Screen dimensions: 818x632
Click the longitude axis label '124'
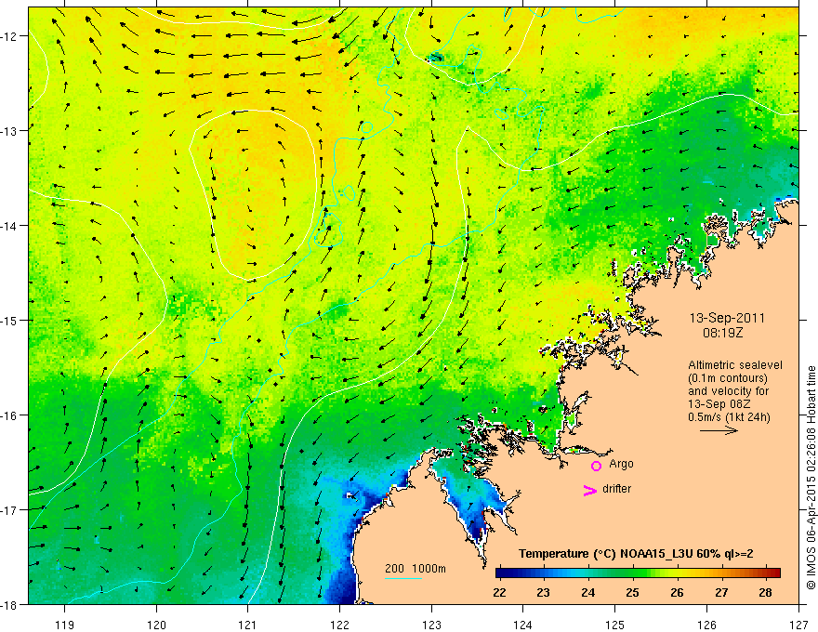(x=523, y=625)
